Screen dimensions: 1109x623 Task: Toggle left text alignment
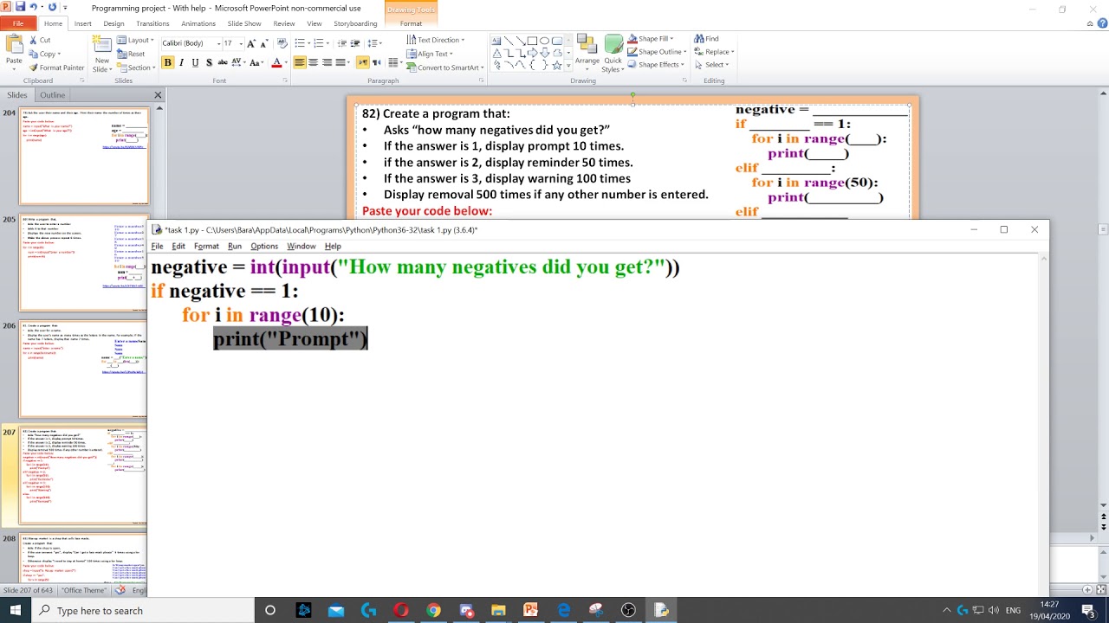pyautogui.click(x=300, y=62)
